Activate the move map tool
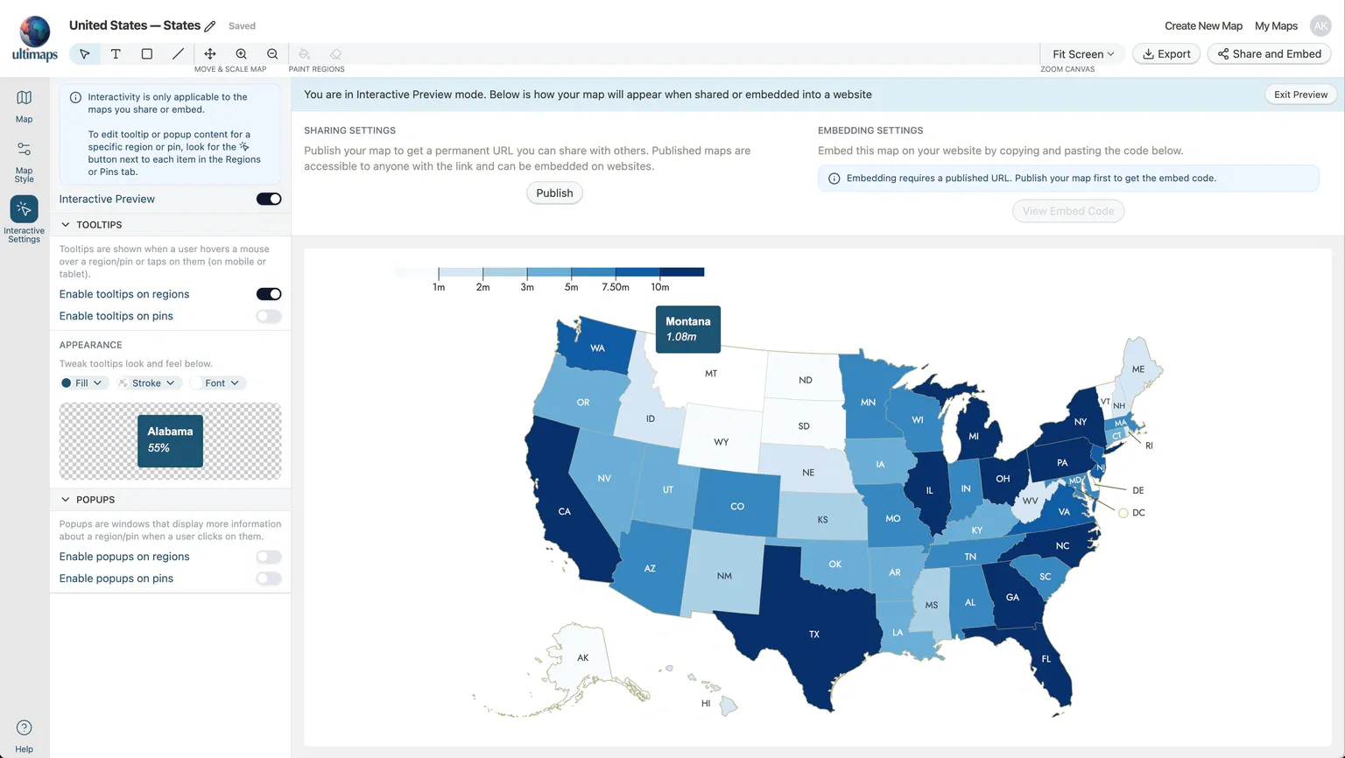Image resolution: width=1345 pixels, height=758 pixels. click(x=210, y=54)
